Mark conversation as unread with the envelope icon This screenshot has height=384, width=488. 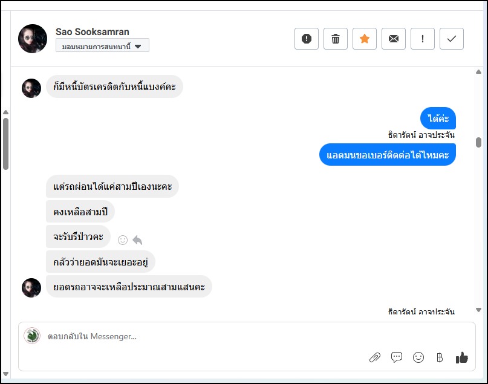click(x=394, y=39)
